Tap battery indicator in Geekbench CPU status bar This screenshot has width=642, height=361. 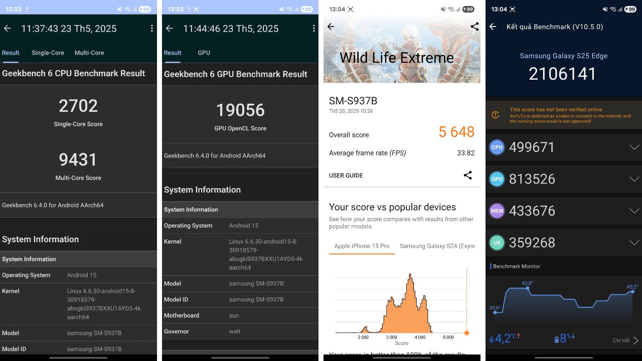144,9
